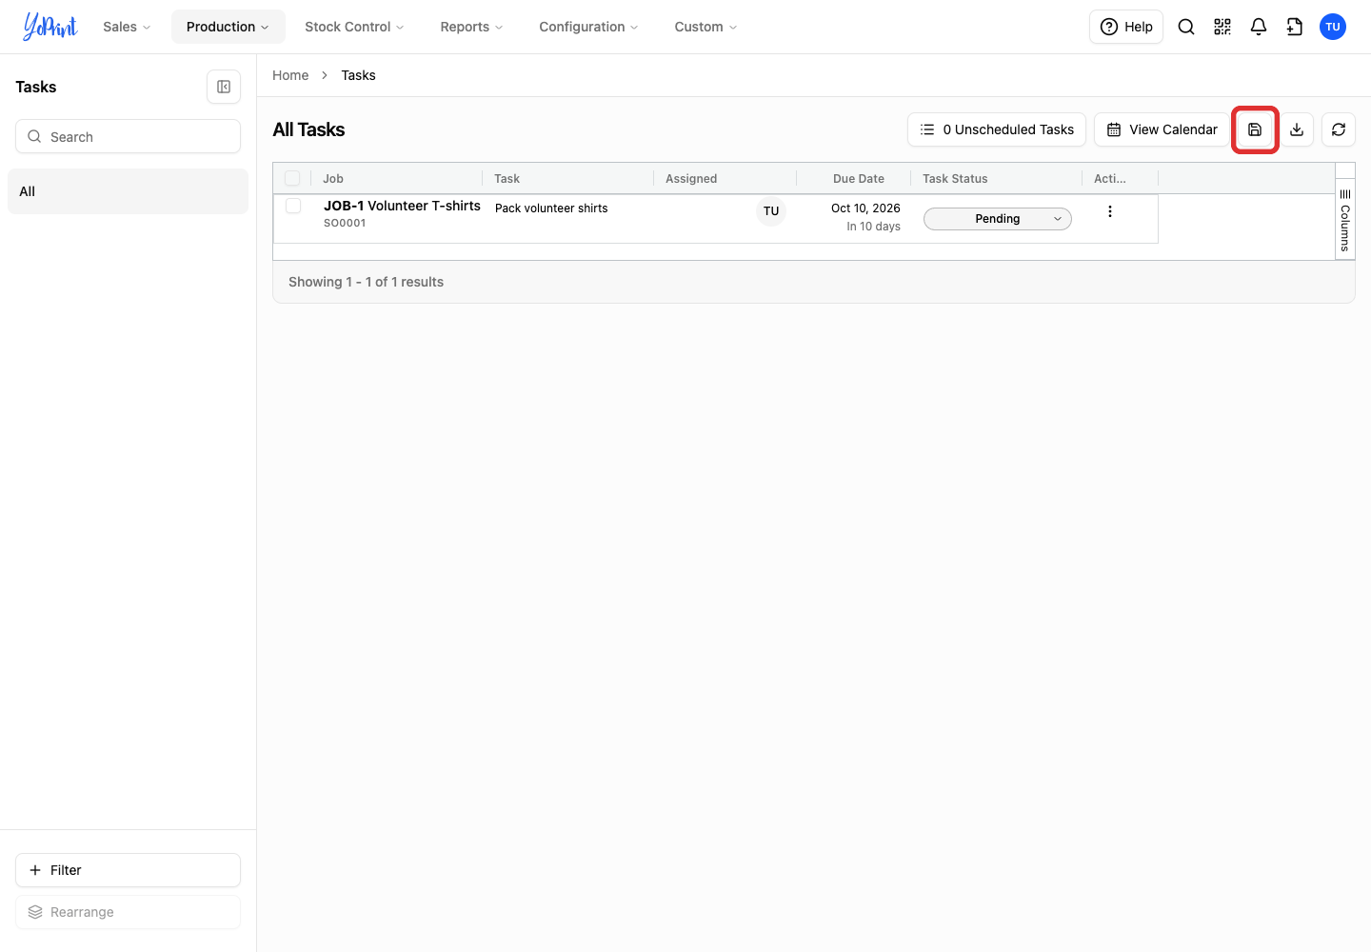Sort by the Due Date column header
This screenshot has width=1371, height=952.
pos(859,179)
